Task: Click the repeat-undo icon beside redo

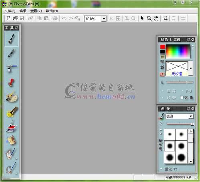Action: [77, 18]
